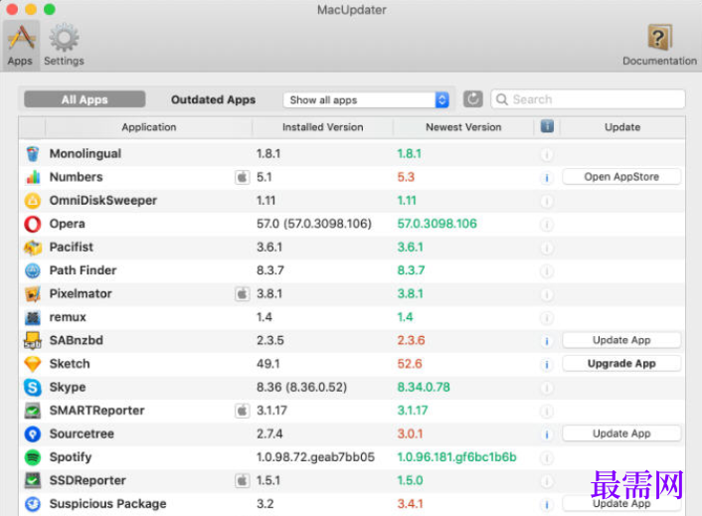Select the OmniDiskSweeper row name
Image resolution: width=702 pixels, height=516 pixels.
[x=103, y=200]
